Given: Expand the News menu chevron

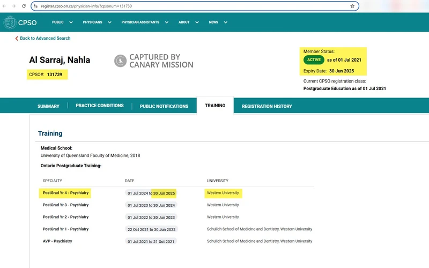Looking at the screenshot, I should (x=225, y=23).
